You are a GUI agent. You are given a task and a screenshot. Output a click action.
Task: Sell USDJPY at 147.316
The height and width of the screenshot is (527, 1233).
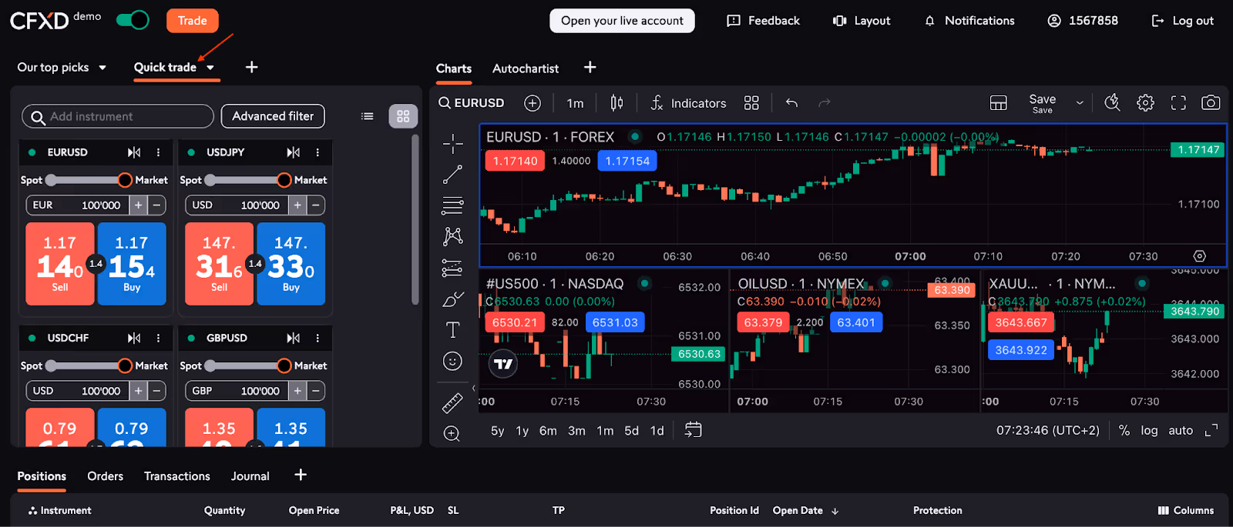(219, 264)
